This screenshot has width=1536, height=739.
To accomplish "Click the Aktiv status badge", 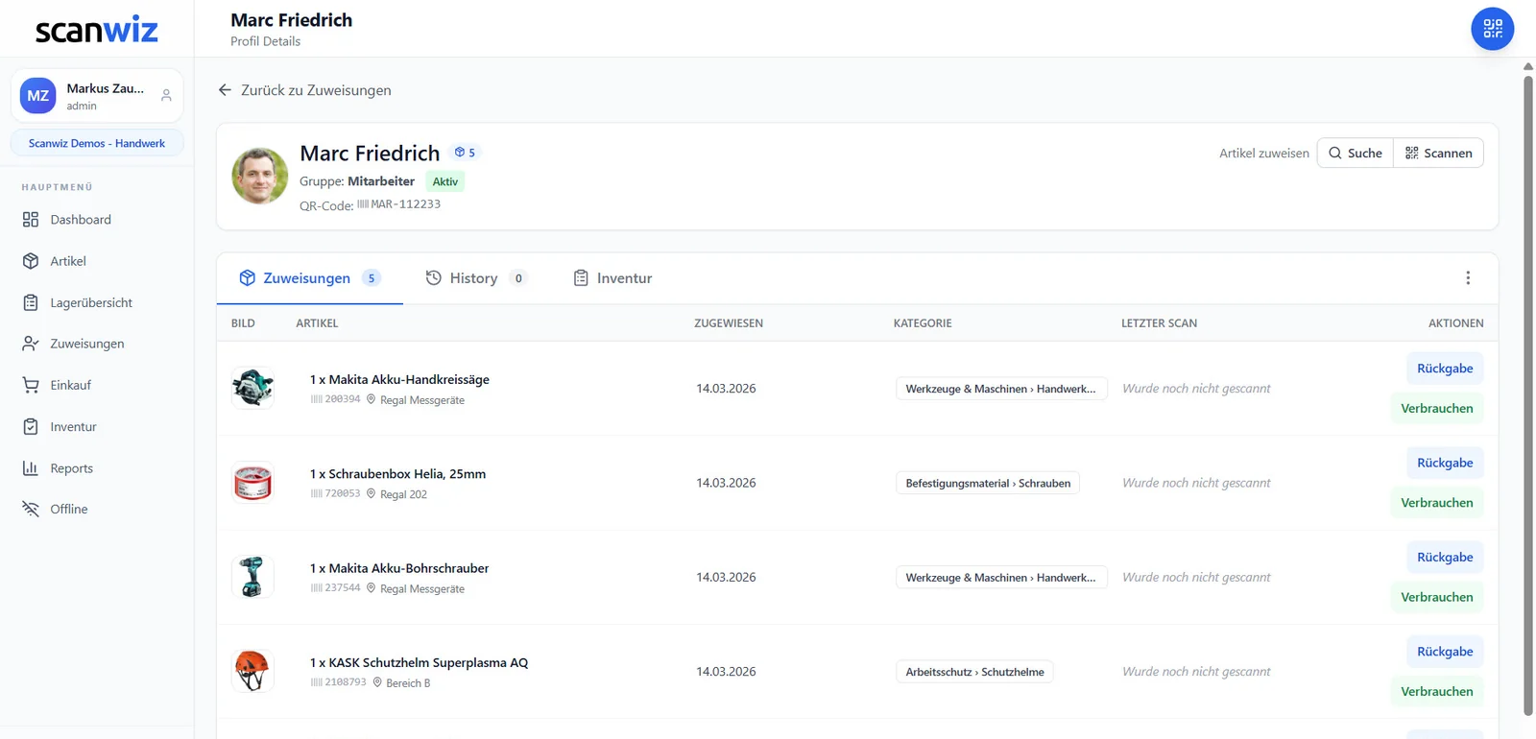I will [445, 181].
